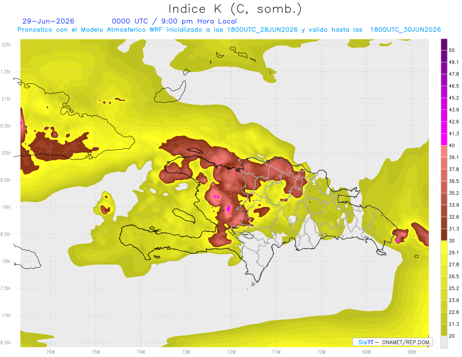The width and height of the screenshot is (462, 357).
Task: Click latitude label '18N'
Action: pos(6,261)
